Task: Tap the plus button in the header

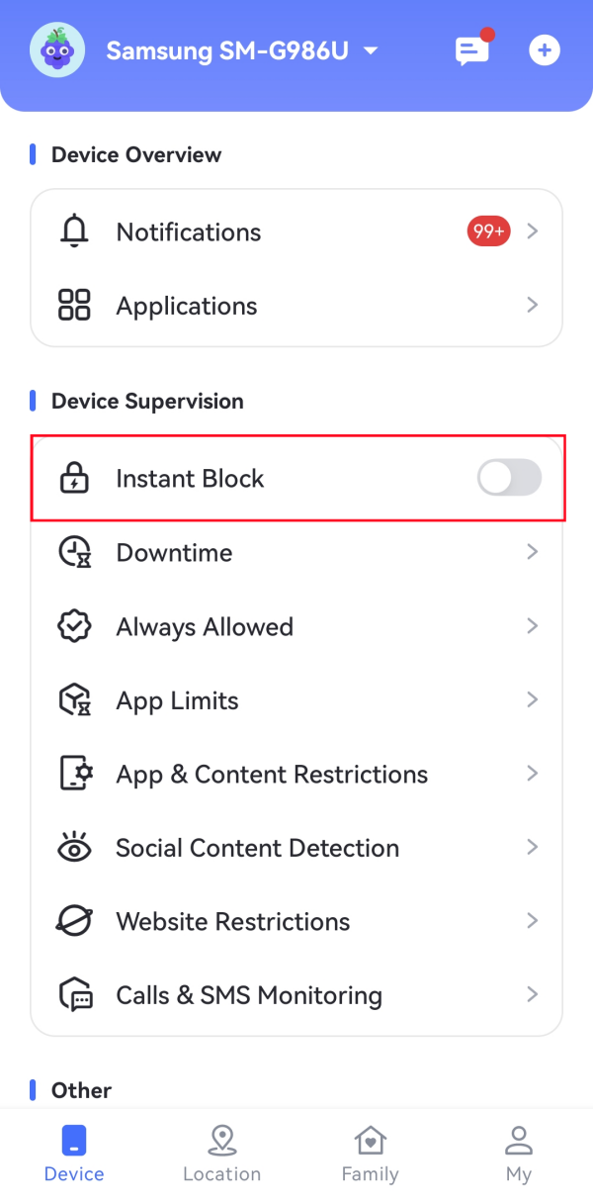Action: click(x=545, y=49)
